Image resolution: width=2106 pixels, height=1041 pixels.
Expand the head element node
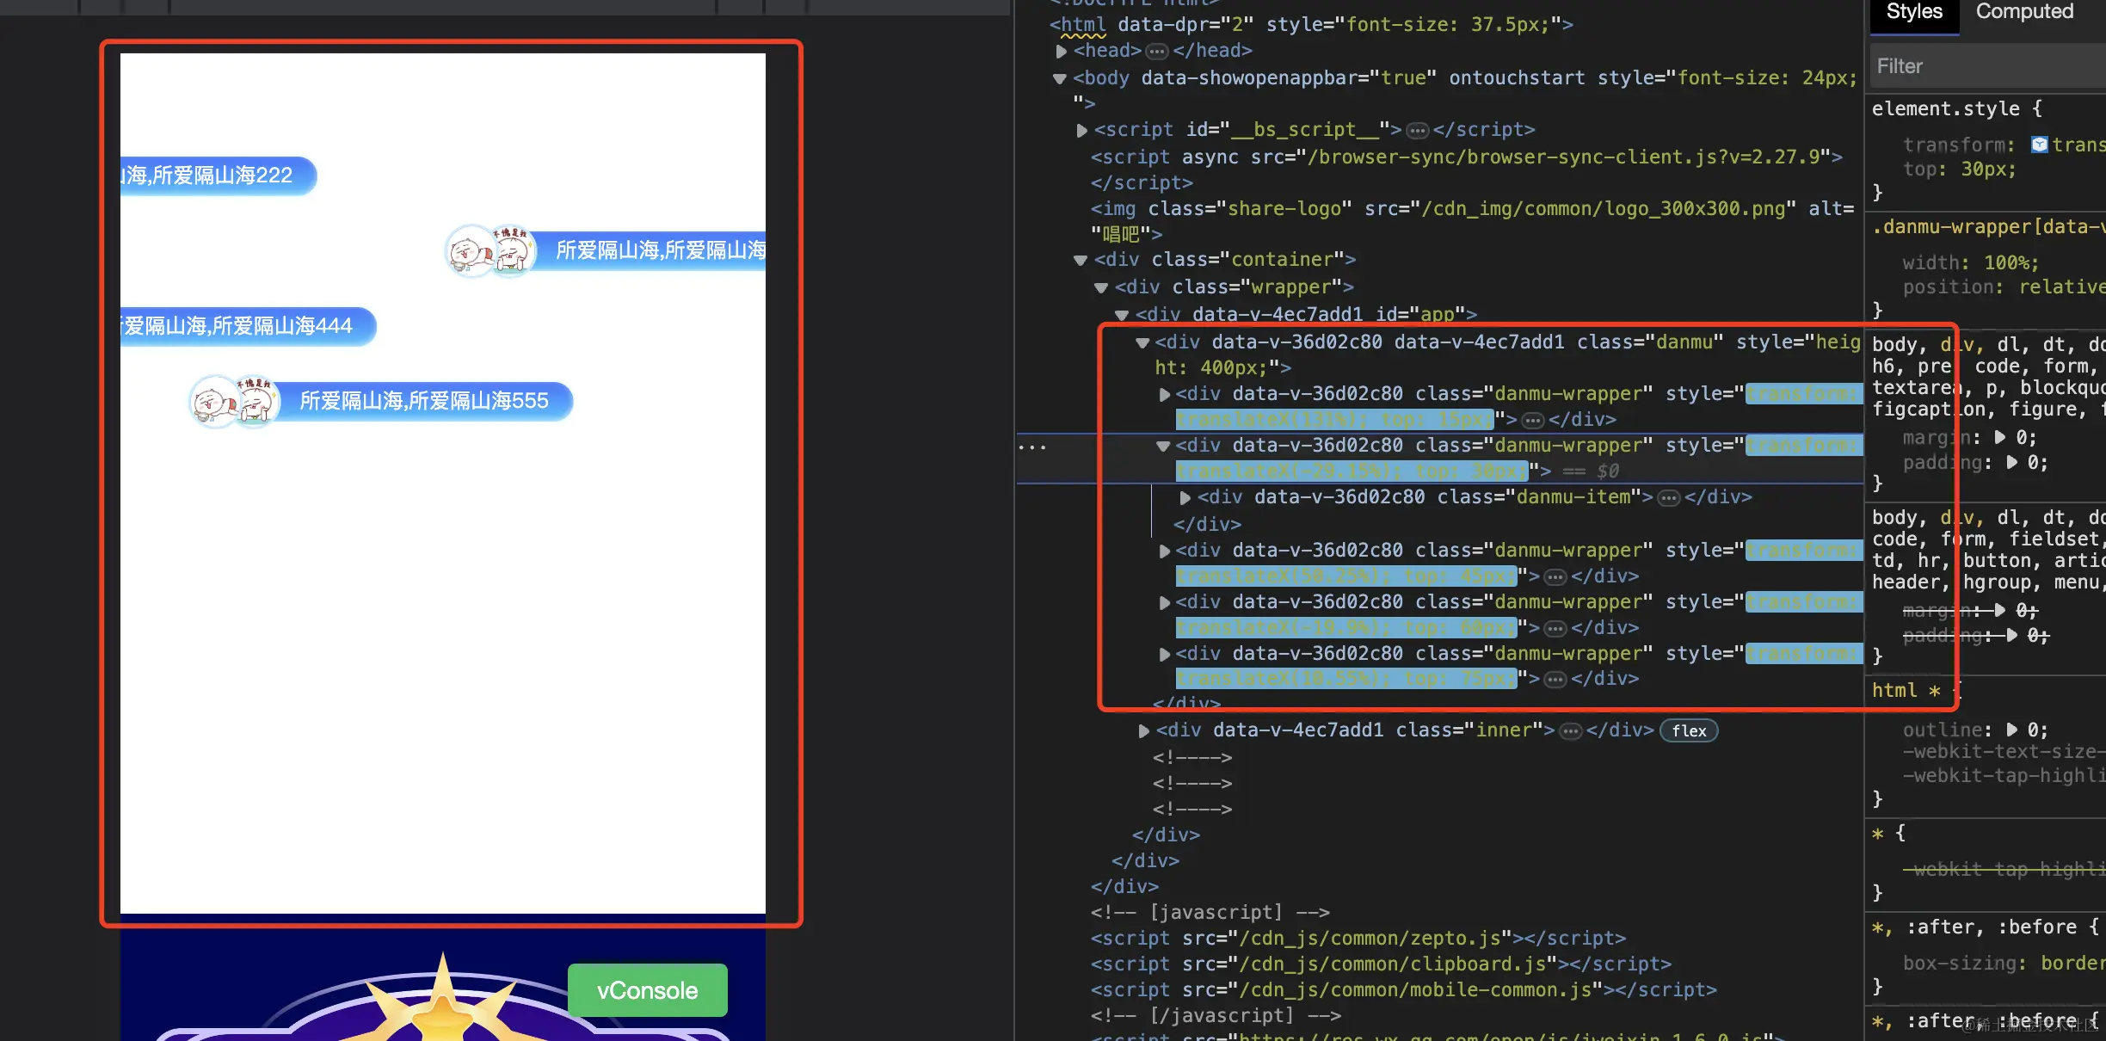pos(1062,52)
